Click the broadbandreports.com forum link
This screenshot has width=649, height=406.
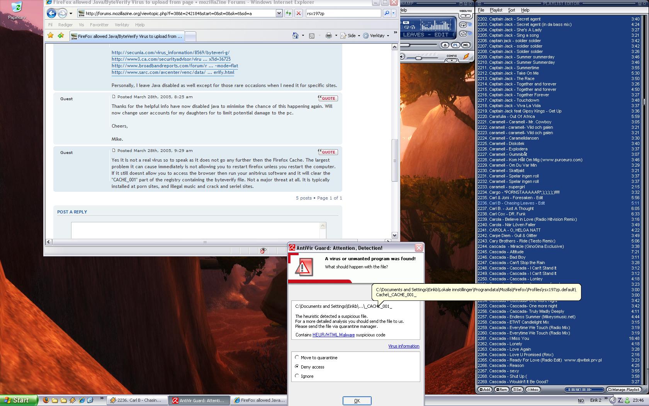click(x=175, y=66)
